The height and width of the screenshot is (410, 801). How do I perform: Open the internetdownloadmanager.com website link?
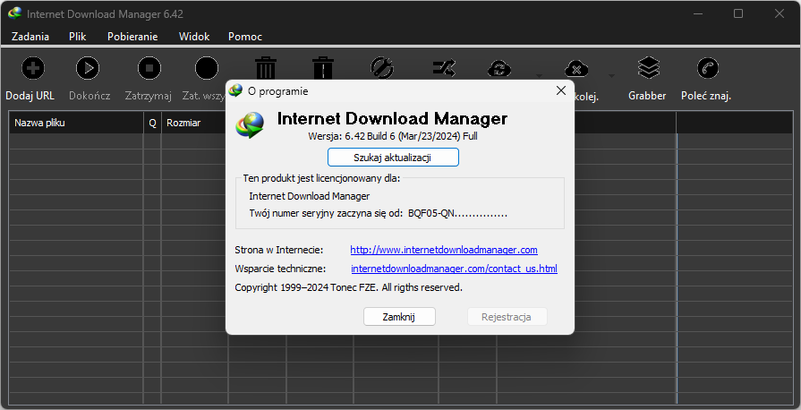pos(444,250)
